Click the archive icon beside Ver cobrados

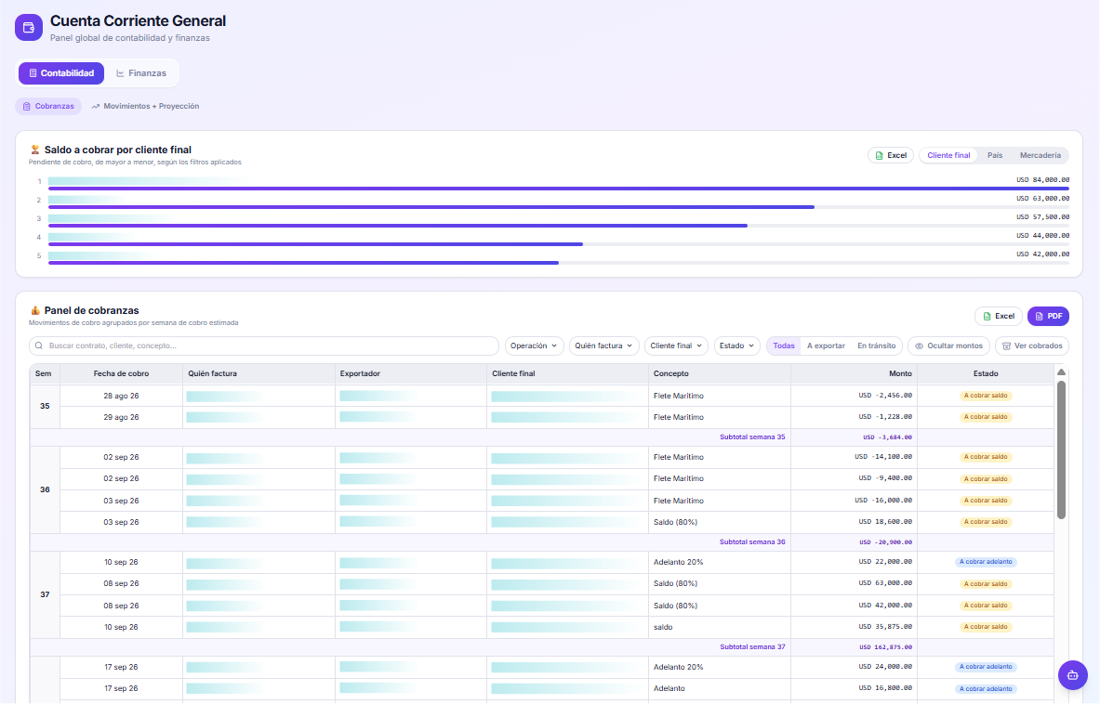(x=1006, y=346)
